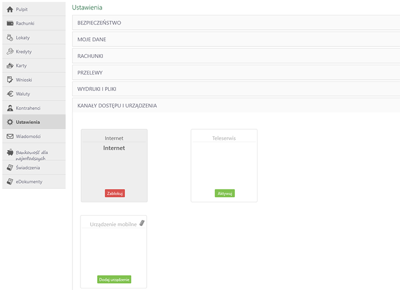Open Rachunki via wallet icon

click(10, 23)
